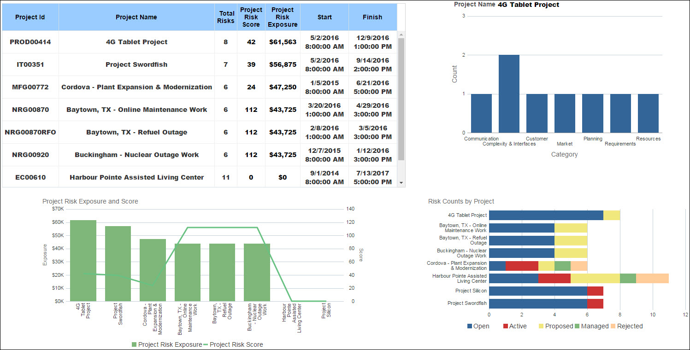Click risk score 24 cell
The image size is (690, 350).
tap(251, 87)
